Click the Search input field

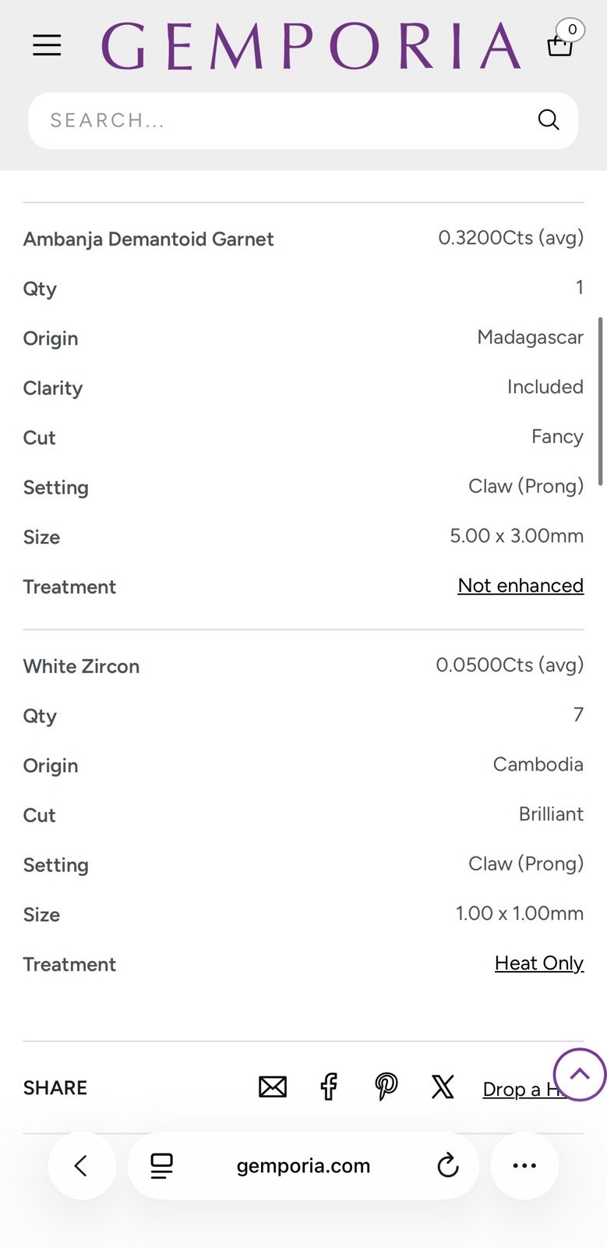pyautogui.click(x=303, y=121)
